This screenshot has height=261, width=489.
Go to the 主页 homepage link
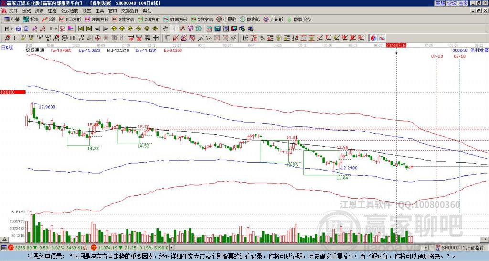point(463,3)
